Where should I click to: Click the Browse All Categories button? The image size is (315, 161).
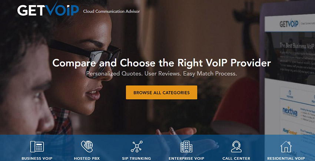[162, 92]
